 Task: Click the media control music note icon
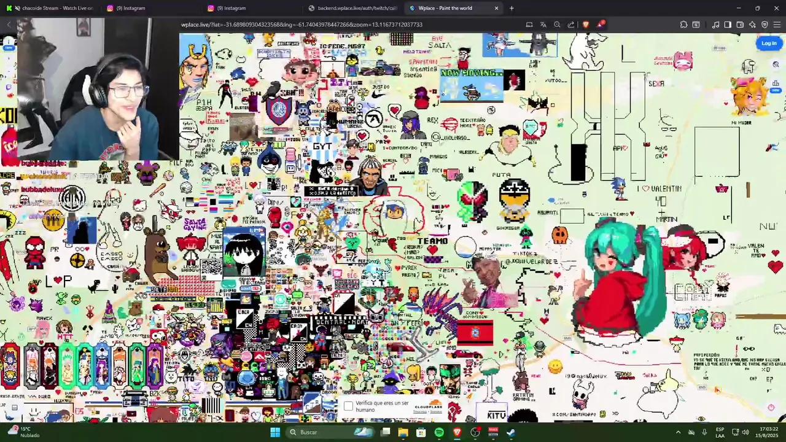pyautogui.click(x=715, y=25)
